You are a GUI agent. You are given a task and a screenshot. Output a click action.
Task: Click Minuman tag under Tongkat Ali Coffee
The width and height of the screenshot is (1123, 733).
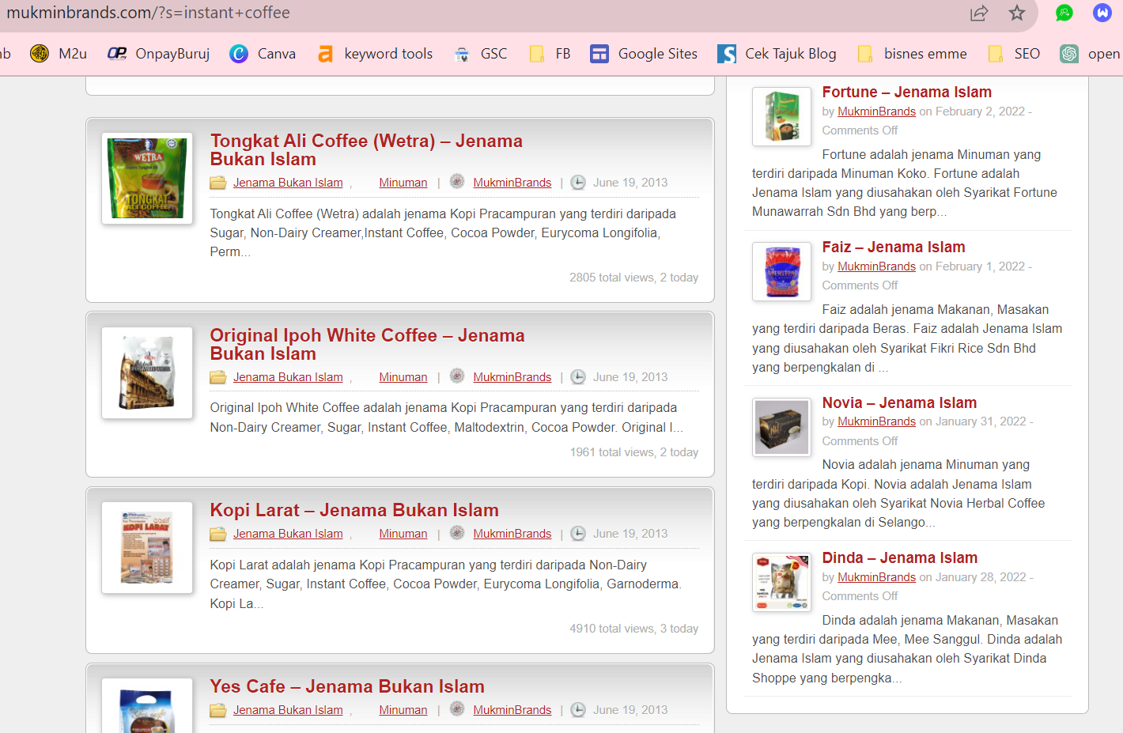(x=403, y=183)
